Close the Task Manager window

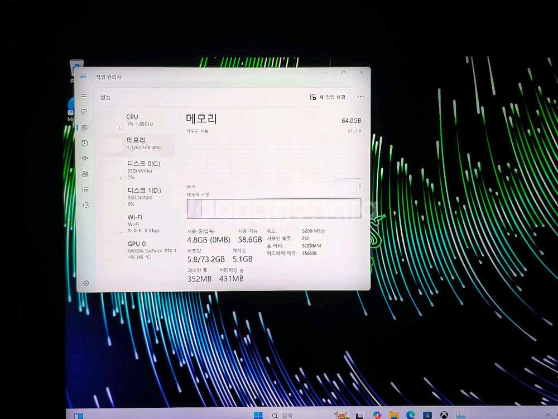click(362, 72)
